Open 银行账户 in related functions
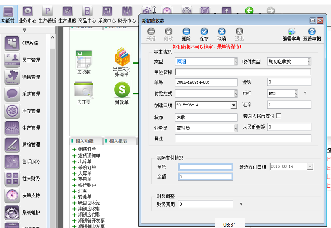 pyautogui.click(x=87, y=185)
